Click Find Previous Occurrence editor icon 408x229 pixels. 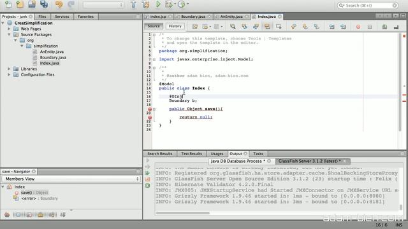coord(244,27)
